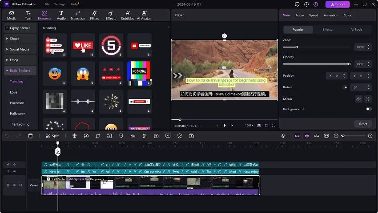This screenshot has height=213, width=378.
Task: Toggle visibility of the Chinese subtitle track
Action: tap(15, 164)
